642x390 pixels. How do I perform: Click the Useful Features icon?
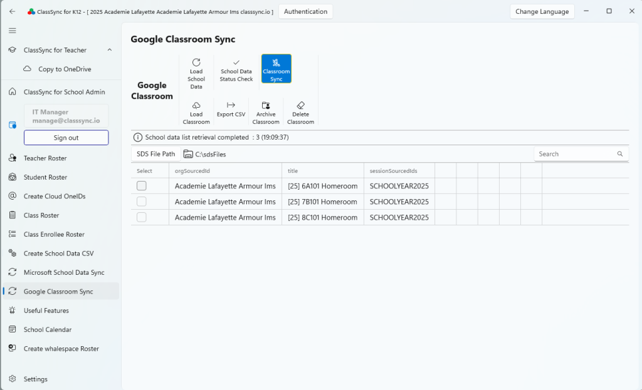(x=13, y=310)
